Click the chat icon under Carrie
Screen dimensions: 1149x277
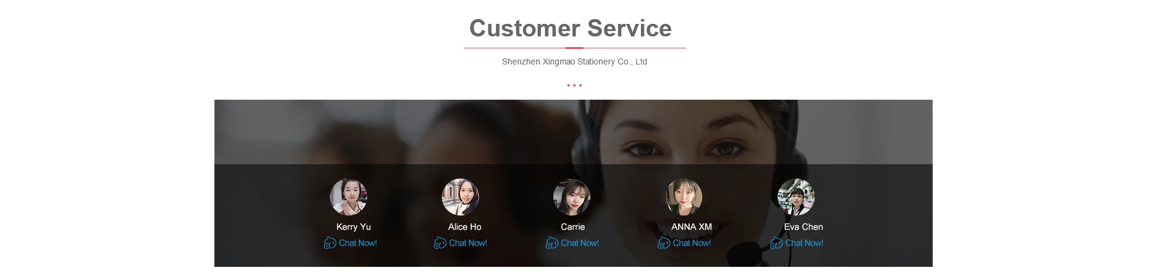coord(552,243)
